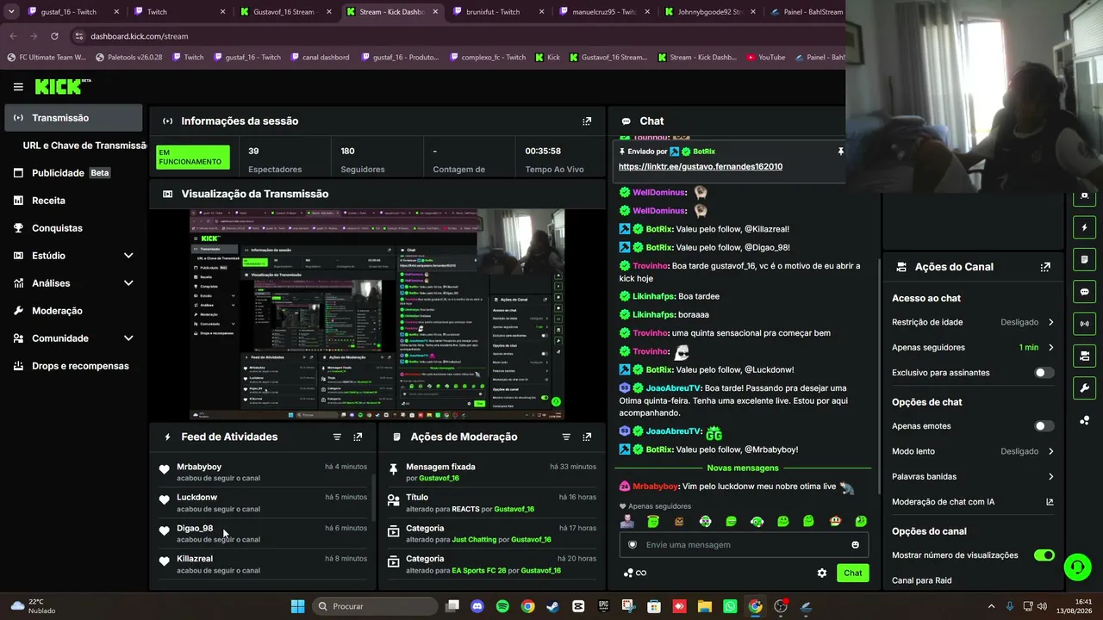This screenshot has height=620, width=1103.
Task: Open Restrição de idade options
Action: point(973,322)
